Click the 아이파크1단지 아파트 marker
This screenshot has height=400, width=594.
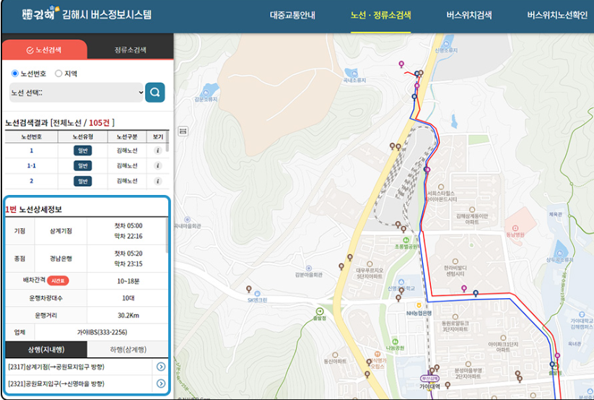pos(503,338)
